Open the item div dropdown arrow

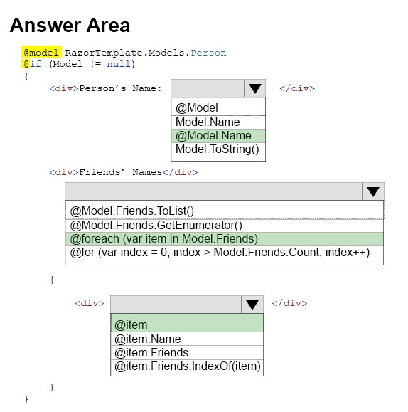click(252, 305)
